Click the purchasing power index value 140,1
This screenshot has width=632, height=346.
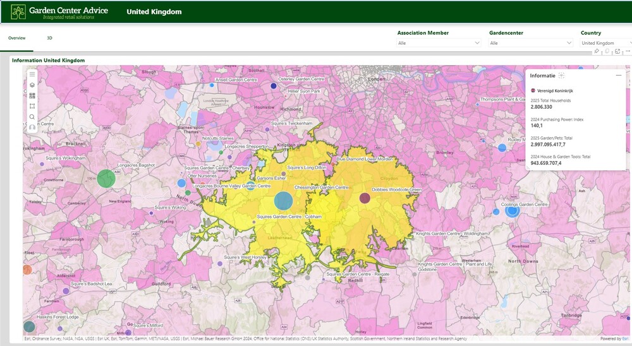coord(537,126)
